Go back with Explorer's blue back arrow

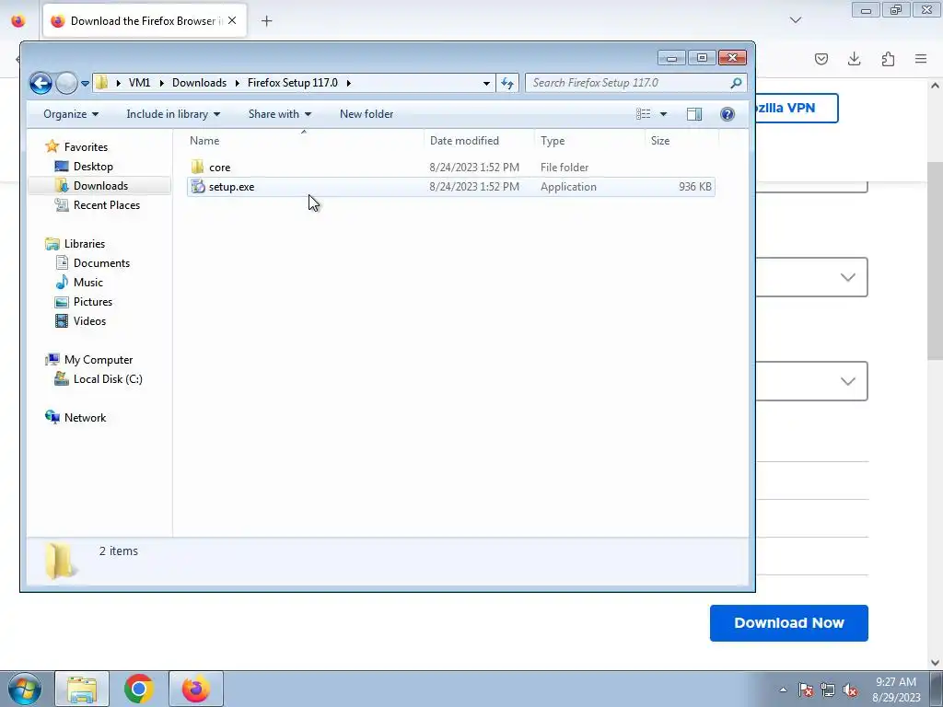coord(41,83)
